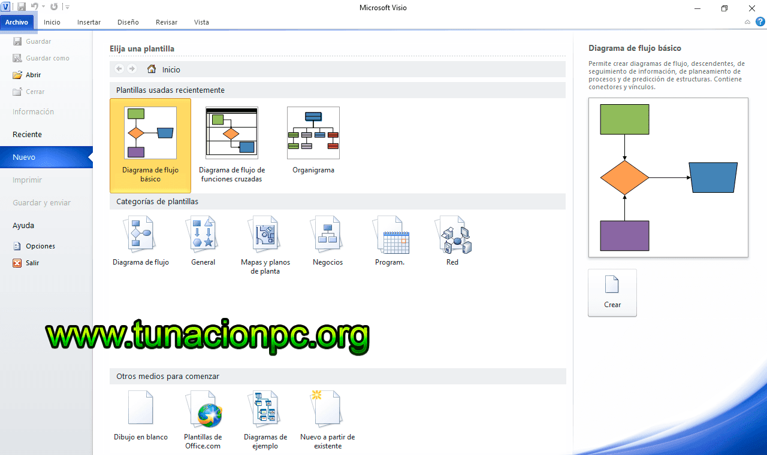
Task: Click the Crear button
Action: coord(612,293)
